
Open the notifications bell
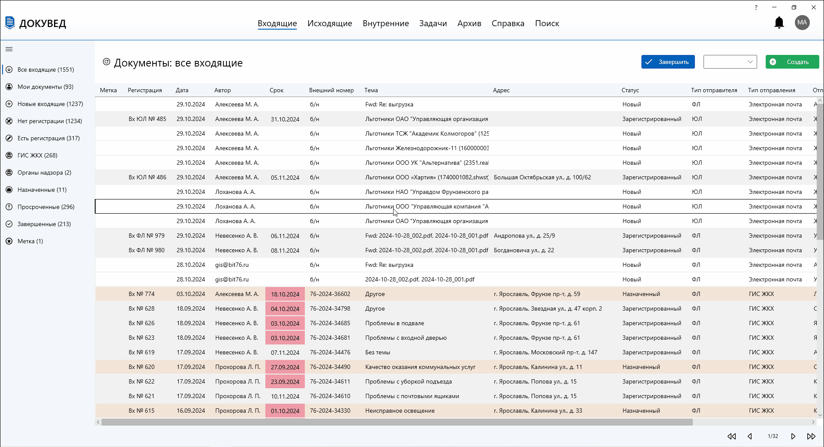click(779, 23)
